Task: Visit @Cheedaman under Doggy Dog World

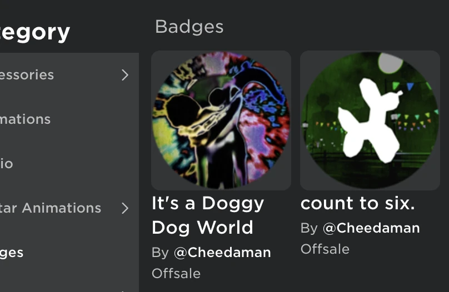Action: click(222, 253)
